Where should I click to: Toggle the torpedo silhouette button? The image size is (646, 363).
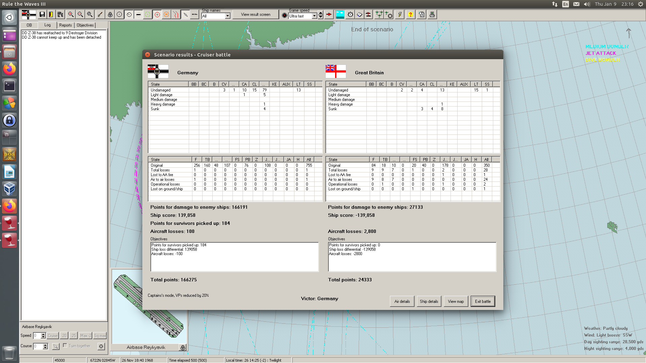click(138, 14)
